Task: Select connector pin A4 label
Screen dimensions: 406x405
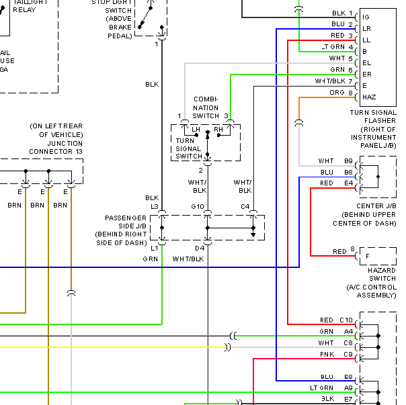Action: pos(348,332)
